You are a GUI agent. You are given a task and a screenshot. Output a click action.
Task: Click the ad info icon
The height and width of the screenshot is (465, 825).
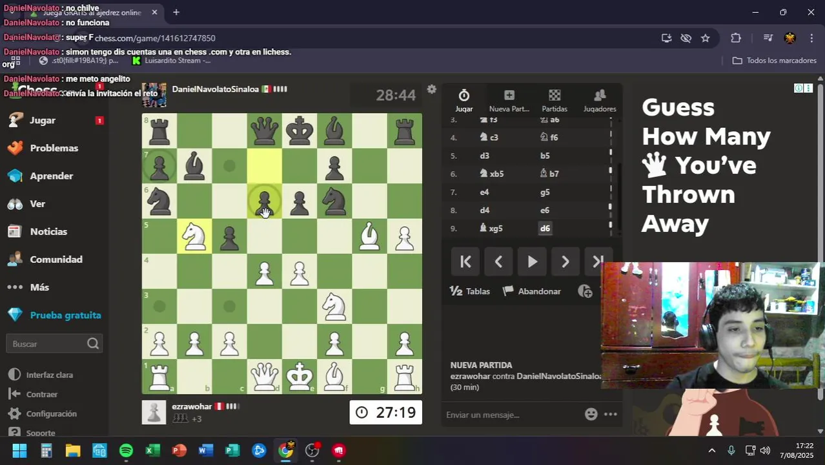coord(799,88)
